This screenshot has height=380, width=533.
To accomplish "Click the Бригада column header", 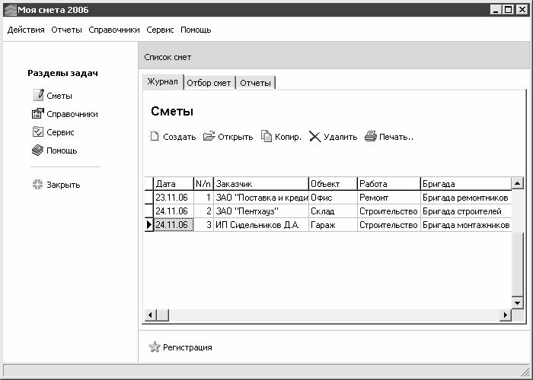I will pyautogui.click(x=464, y=184).
